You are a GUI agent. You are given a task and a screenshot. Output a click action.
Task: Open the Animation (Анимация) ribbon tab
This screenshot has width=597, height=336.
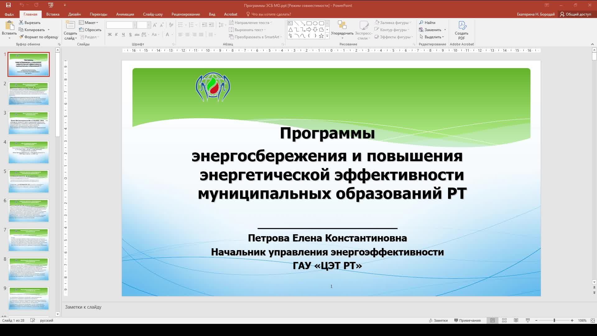[125, 14]
